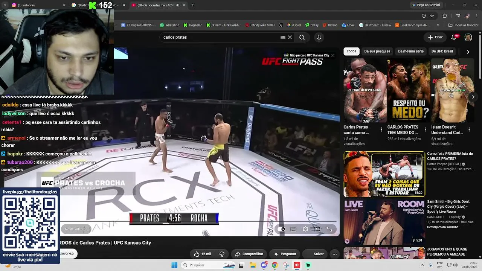The height and width of the screenshot is (271, 482).
Task: Show next shorts with the carousel arrow
Action: [x=473, y=97]
